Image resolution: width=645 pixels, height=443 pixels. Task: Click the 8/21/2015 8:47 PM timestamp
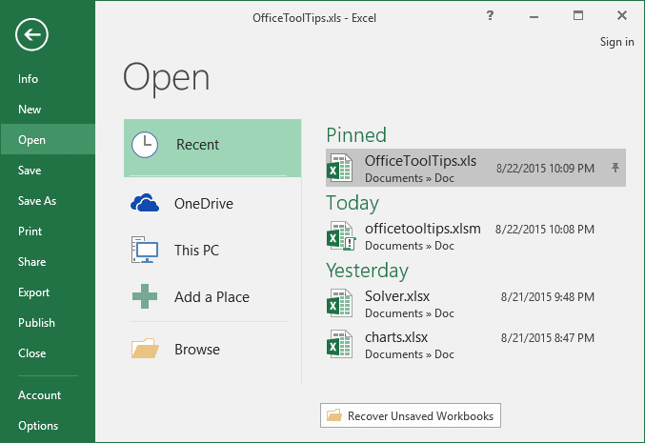(x=548, y=337)
